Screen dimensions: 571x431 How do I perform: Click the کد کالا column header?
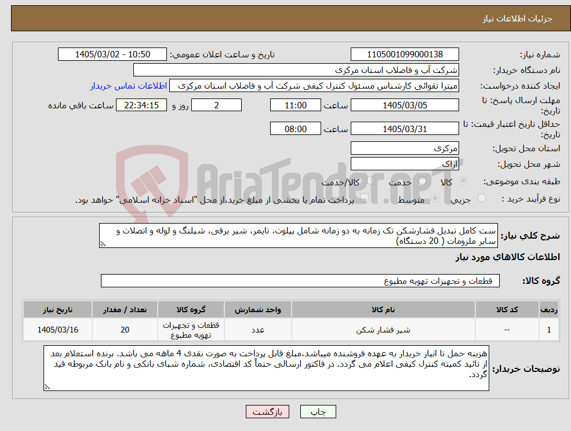[507, 309]
